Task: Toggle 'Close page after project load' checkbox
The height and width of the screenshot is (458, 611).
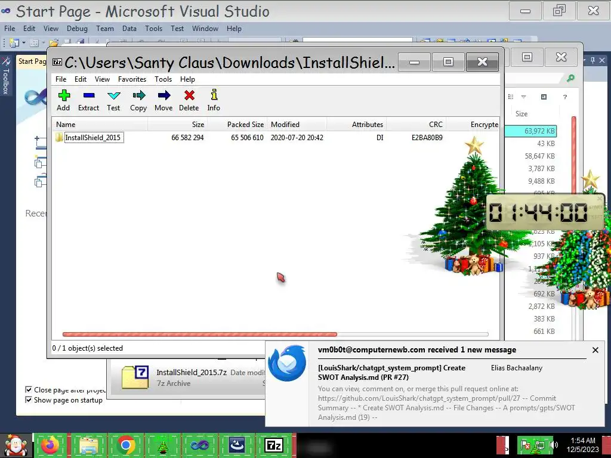Action: [29, 389]
